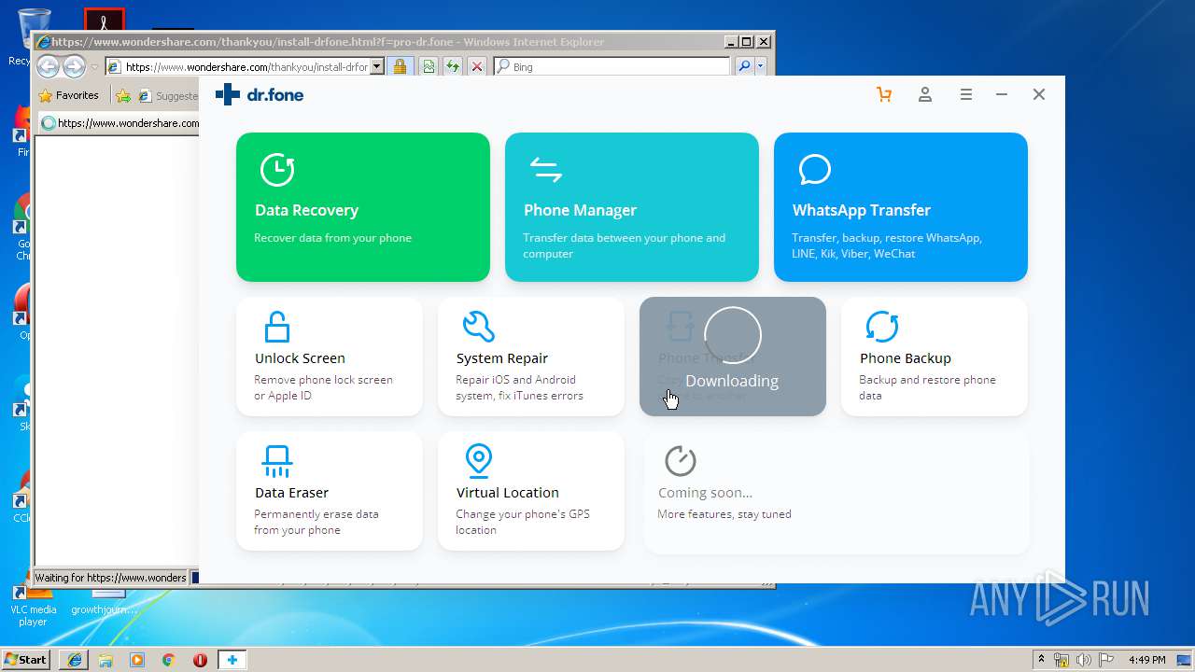Viewport: 1195px width, 672px height.
Task: Open the Windows Start menu
Action: [x=25, y=659]
